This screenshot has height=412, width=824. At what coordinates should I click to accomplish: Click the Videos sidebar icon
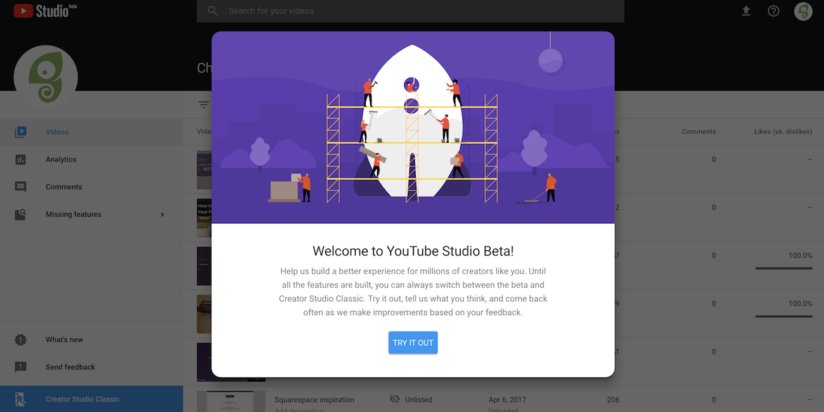(20, 132)
